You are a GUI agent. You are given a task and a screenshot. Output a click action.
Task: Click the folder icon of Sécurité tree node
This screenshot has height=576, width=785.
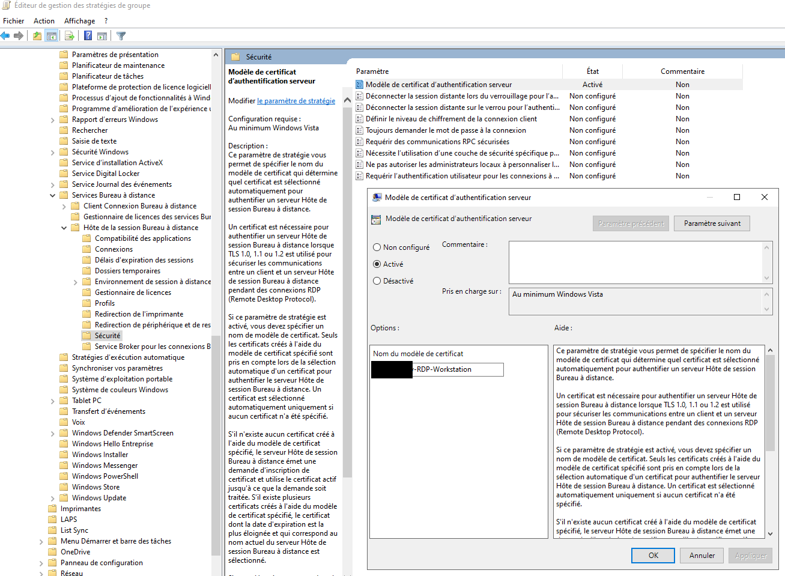pyautogui.click(x=86, y=336)
